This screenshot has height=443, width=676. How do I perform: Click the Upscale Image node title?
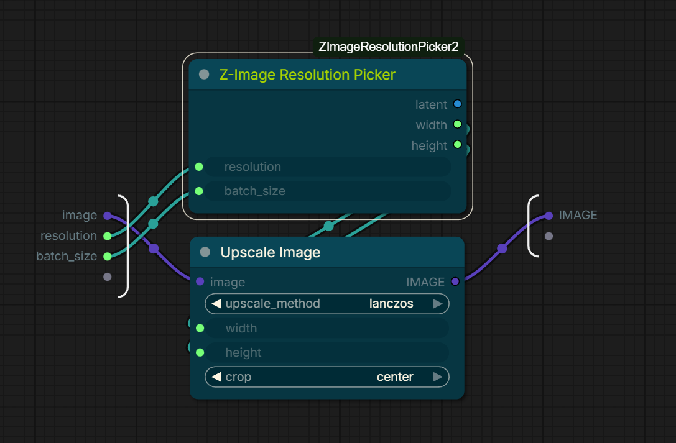click(x=271, y=252)
